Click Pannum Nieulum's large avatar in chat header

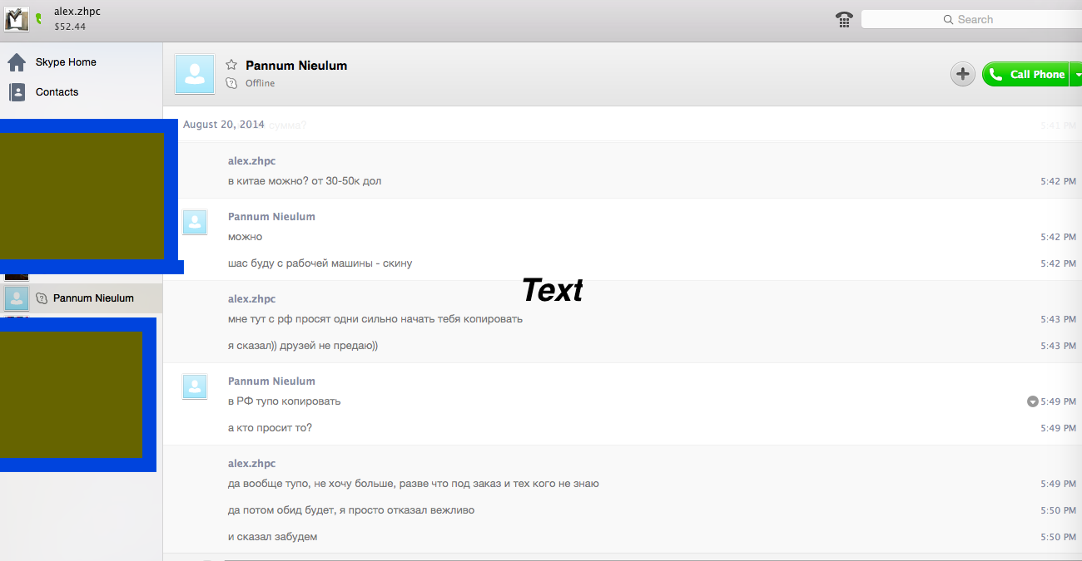tap(195, 75)
